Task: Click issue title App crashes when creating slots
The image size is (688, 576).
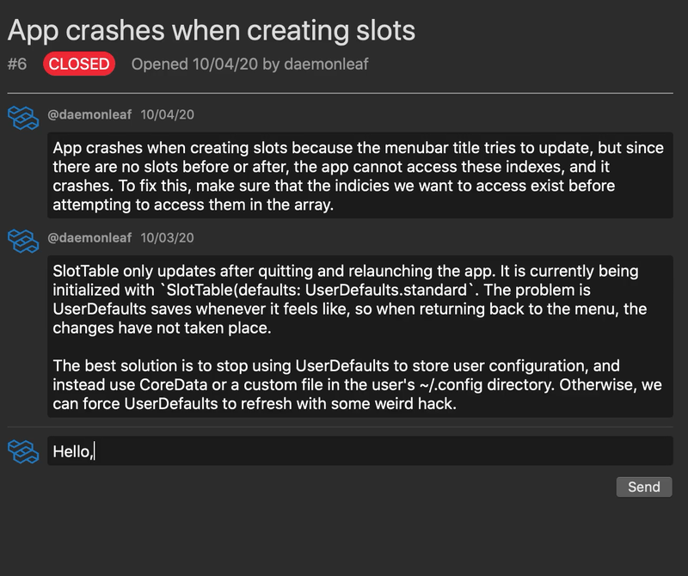Action: [x=212, y=31]
